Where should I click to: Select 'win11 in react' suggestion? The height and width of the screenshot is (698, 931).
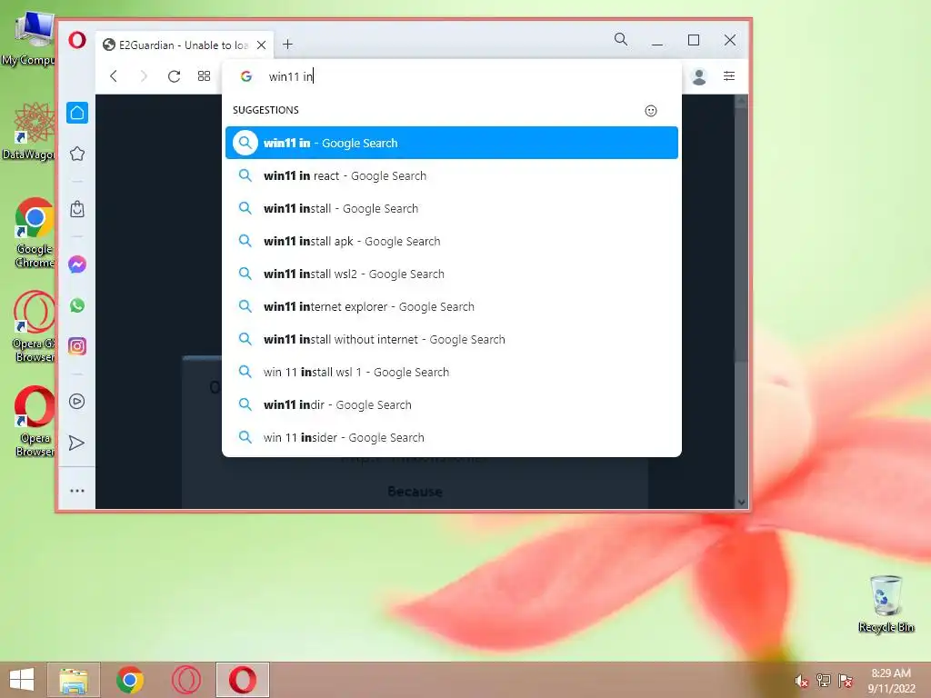pos(451,175)
